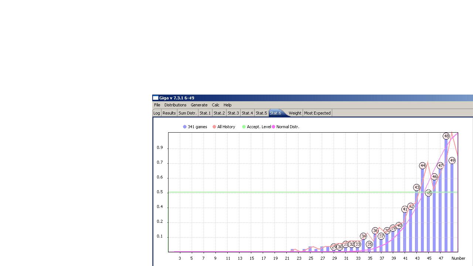Go to the Stat.3 tab
Image resolution: width=473 pixels, height=266 pixels.
(233, 113)
